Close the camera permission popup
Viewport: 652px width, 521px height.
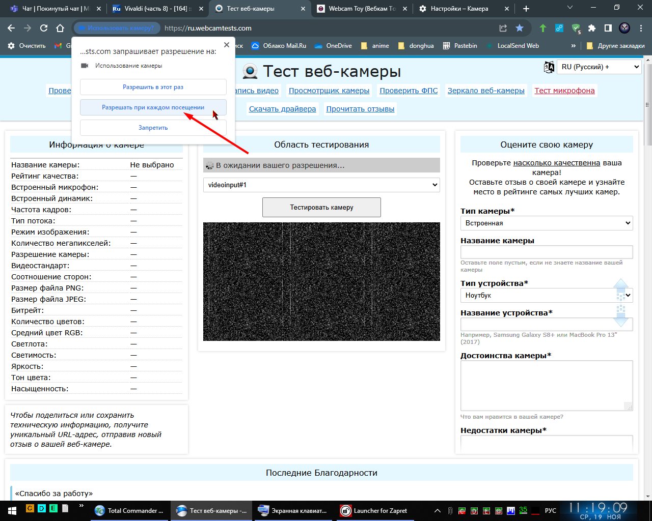coord(227,45)
